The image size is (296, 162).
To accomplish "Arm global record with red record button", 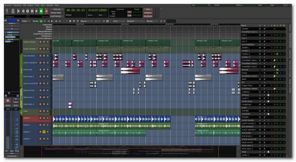I will pyautogui.click(x=46, y=11).
